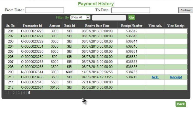Image resolution: width=193 pixels, height=113 pixels.
Task: Go to page 3 of results
Action: (19, 93)
